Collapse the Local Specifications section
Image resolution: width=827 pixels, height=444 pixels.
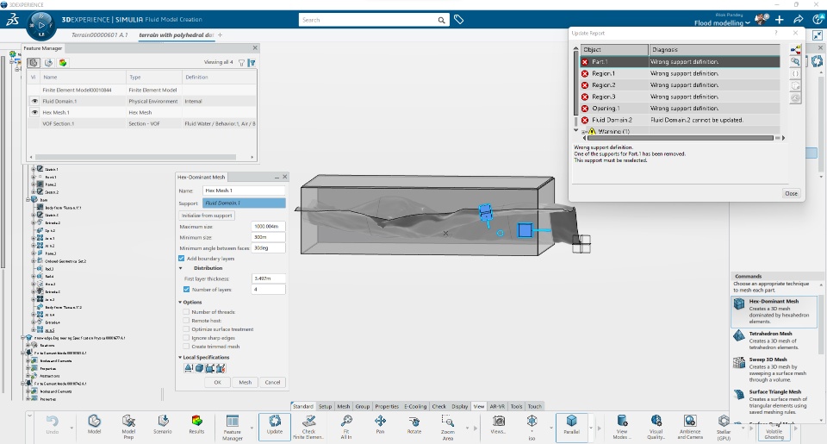180,358
